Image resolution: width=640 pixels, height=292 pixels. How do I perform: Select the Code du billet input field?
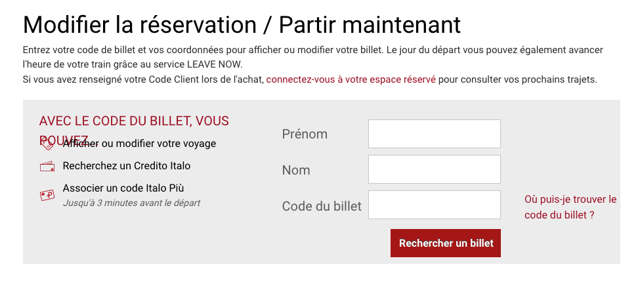tap(434, 205)
